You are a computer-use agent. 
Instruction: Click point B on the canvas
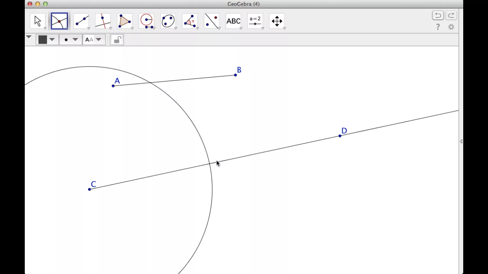point(236,75)
